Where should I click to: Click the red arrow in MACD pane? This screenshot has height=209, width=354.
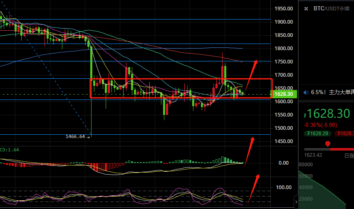[249, 150]
